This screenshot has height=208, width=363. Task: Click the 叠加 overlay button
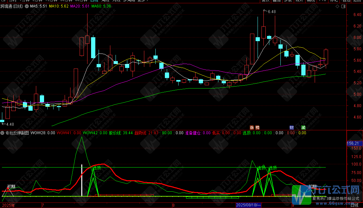(x=276, y=1)
